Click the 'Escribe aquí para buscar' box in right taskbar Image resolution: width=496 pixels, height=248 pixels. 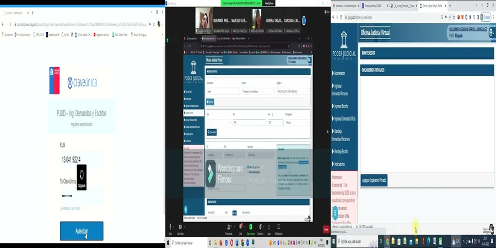coord(358,242)
